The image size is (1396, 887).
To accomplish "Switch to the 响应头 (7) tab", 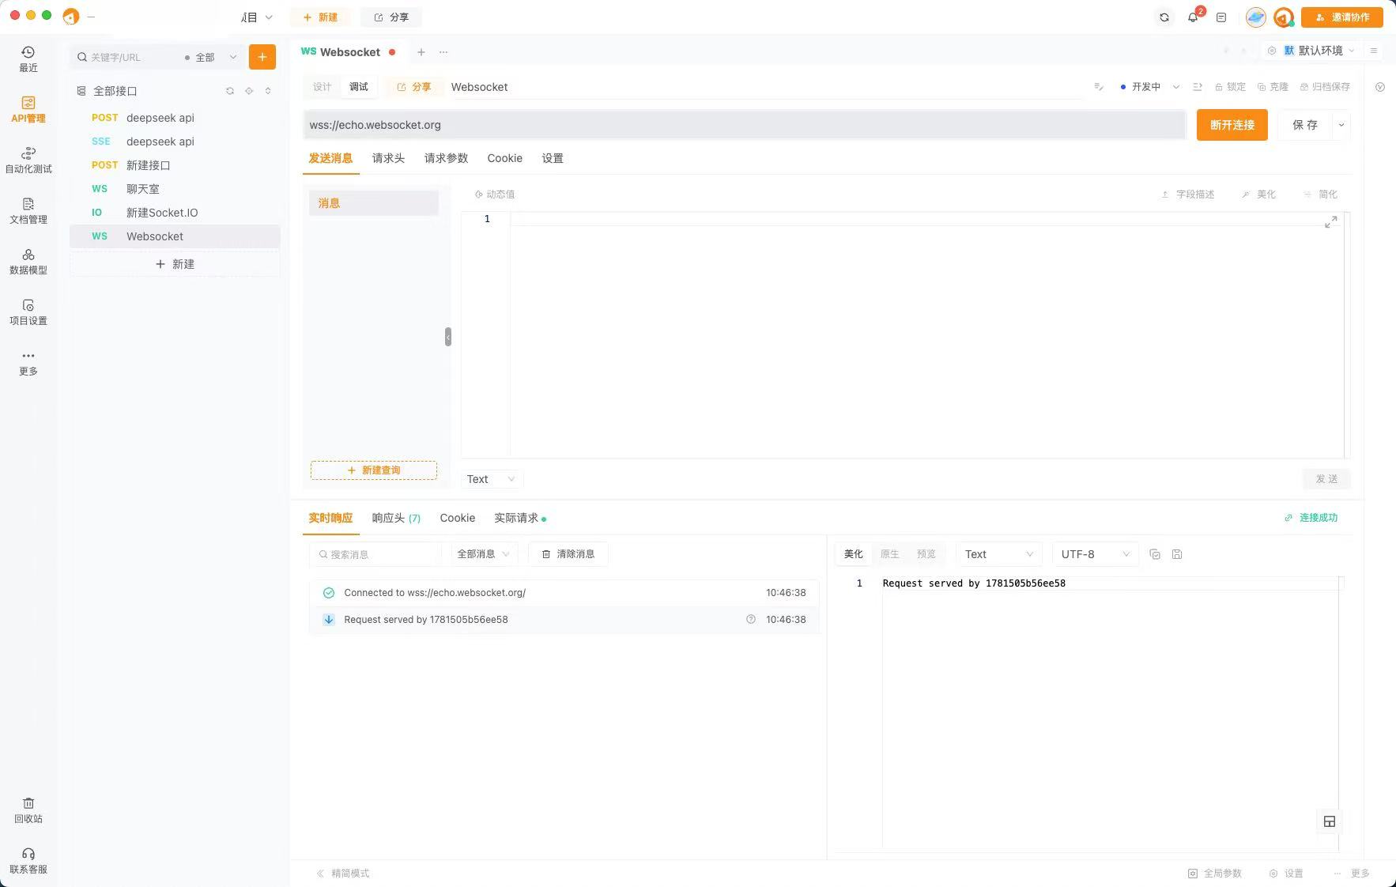I will 395,518.
